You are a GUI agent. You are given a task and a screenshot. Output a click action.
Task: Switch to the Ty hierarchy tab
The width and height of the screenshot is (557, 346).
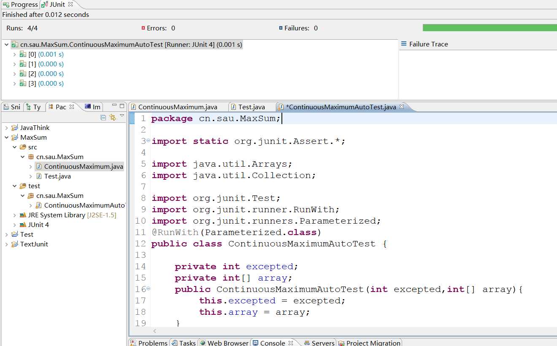coord(33,107)
